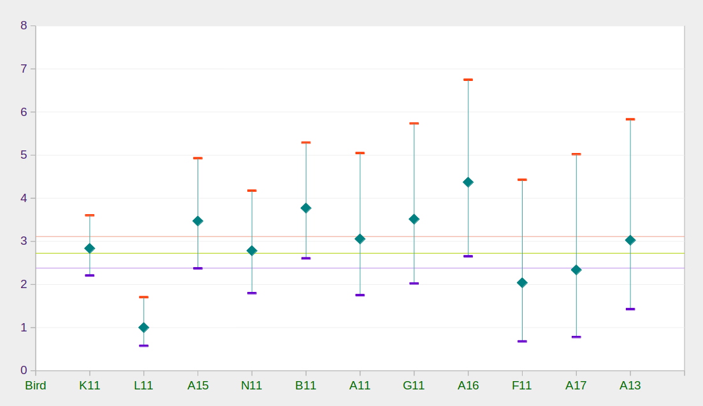Click the purple lower cap of F11

pos(522,341)
